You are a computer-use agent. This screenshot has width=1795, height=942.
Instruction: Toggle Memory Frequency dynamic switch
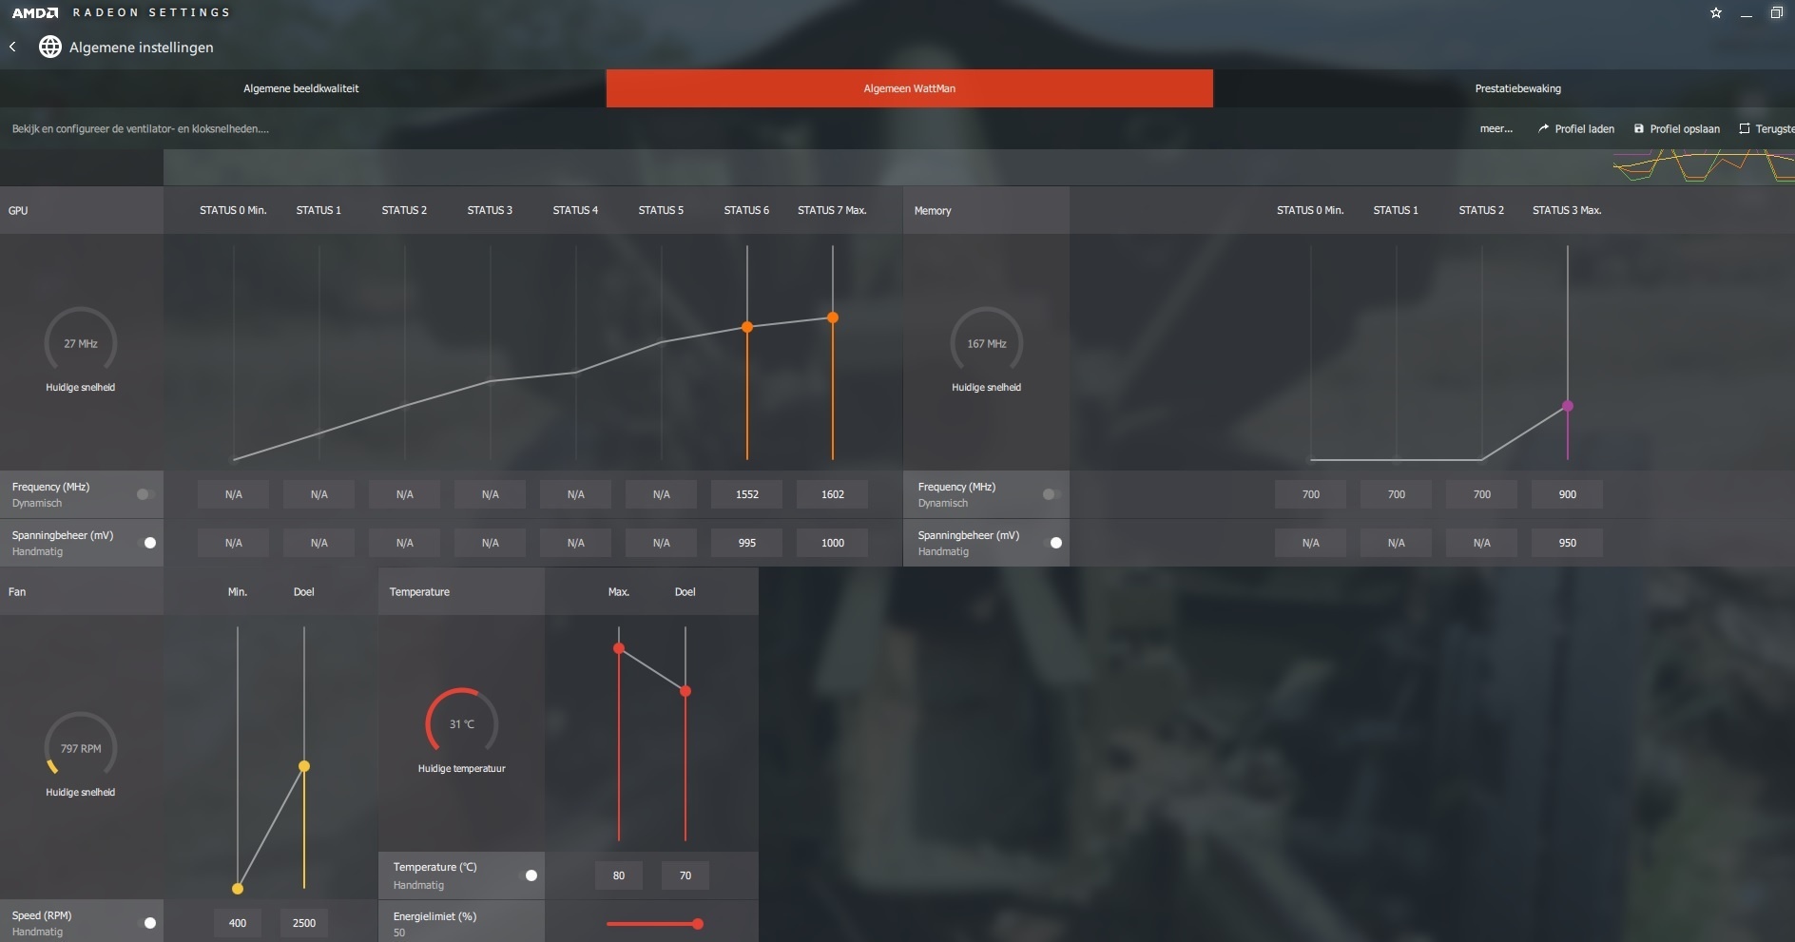pyautogui.click(x=1051, y=494)
